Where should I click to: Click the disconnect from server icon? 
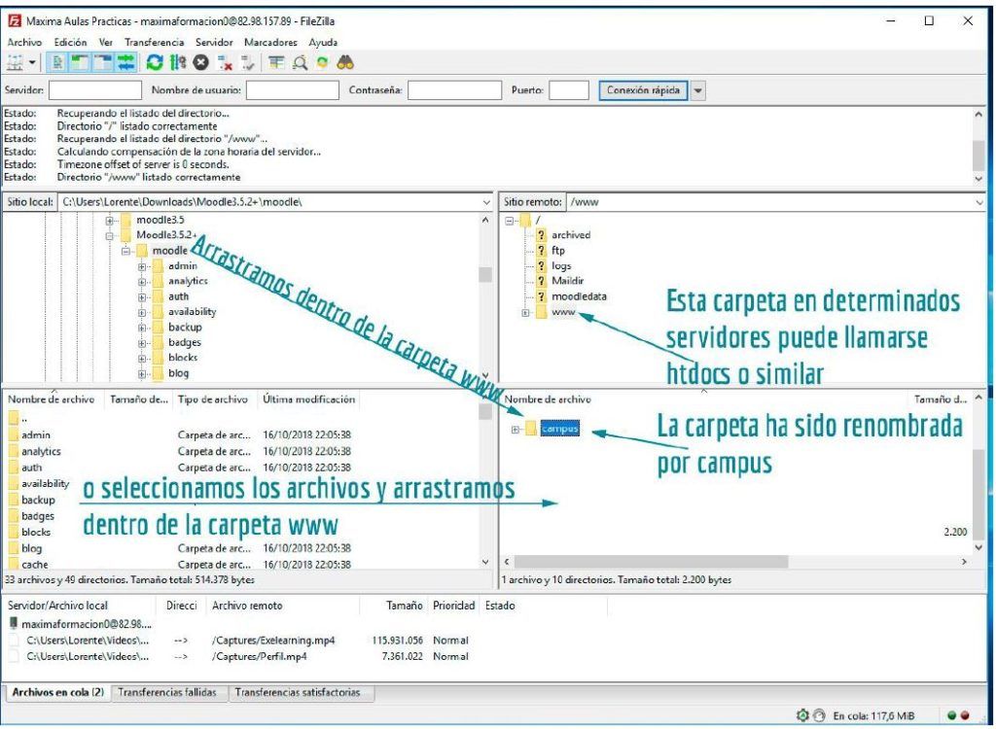coord(225,63)
